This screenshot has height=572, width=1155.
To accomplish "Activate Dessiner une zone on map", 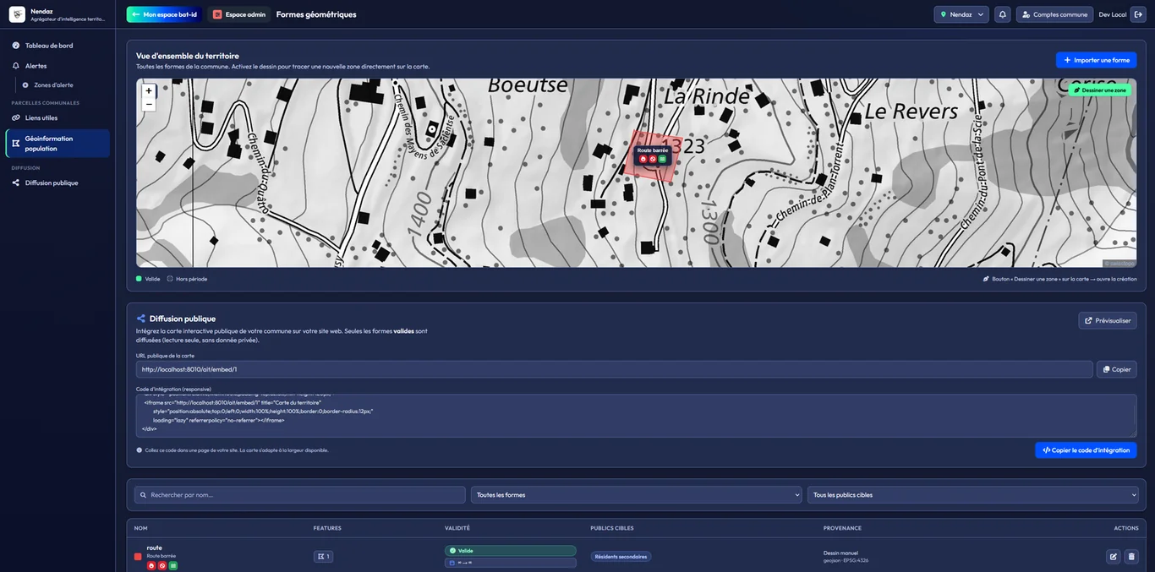I will [x=1100, y=90].
